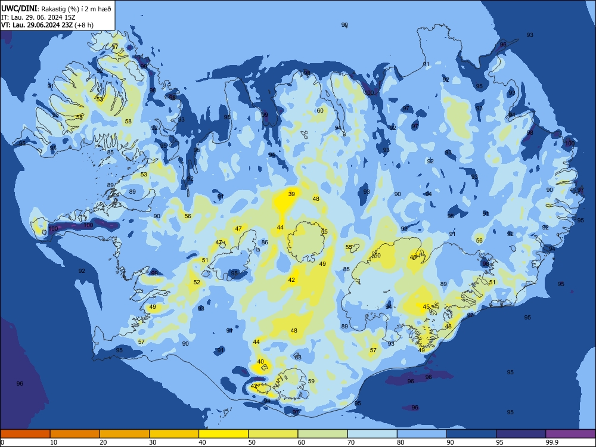The height and width of the screenshot is (447, 596).
Task: Click the legend tick label '70'
Action: click(x=351, y=442)
